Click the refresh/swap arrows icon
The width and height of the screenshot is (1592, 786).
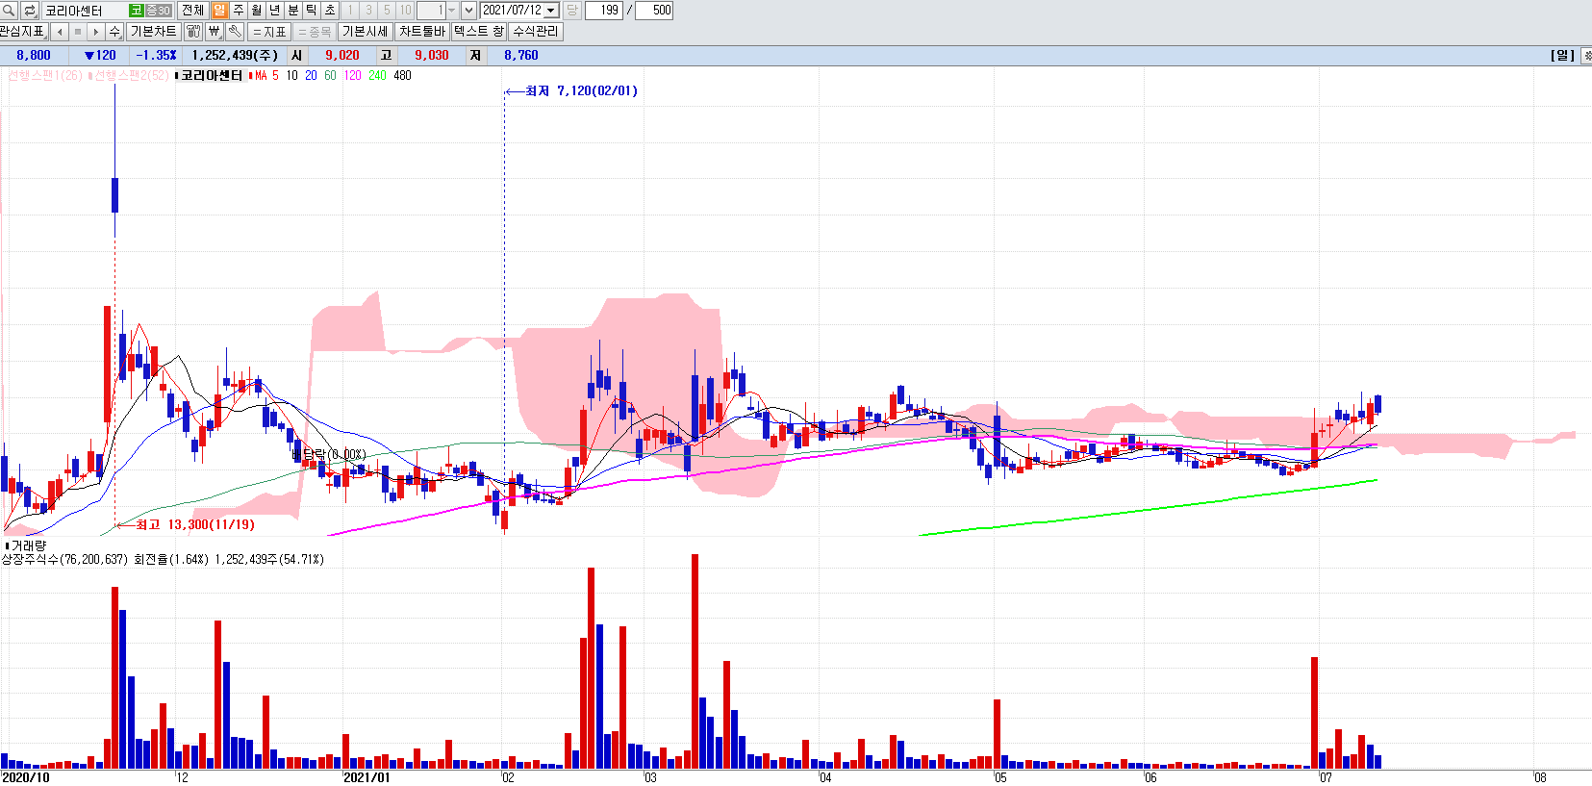tap(30, 11)
